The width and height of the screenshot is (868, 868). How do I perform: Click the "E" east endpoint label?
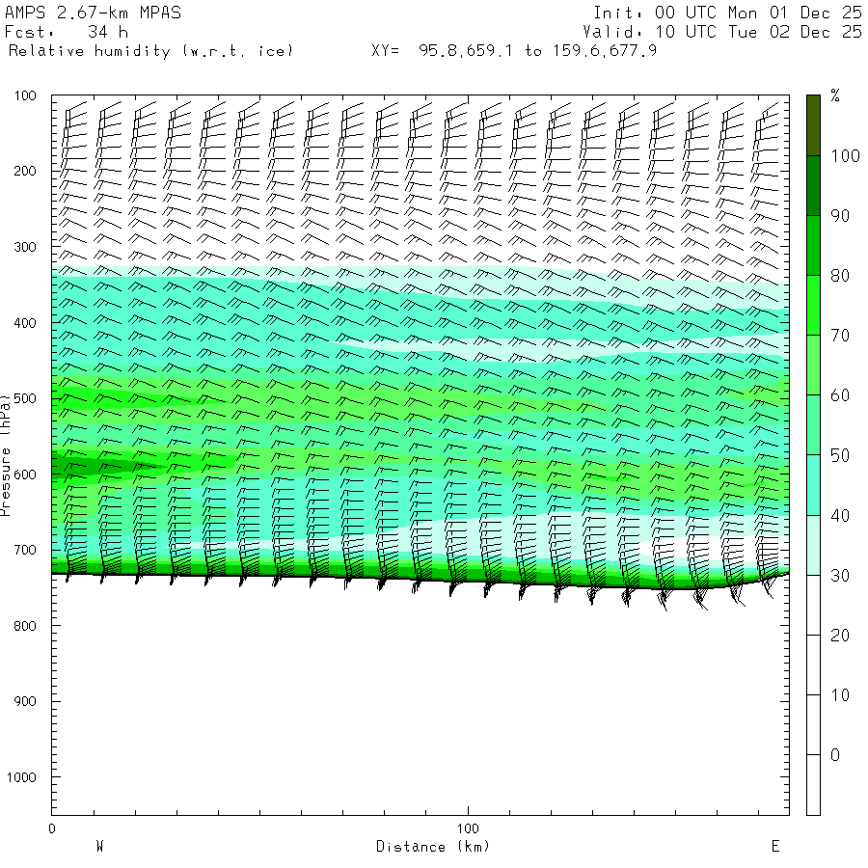click(774, 847)
